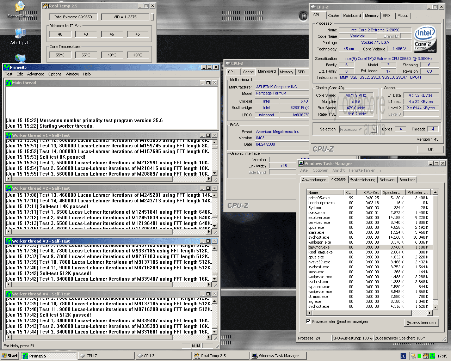Click the VID = 1.2375 field
Viewport: 451px width, 361px height.
[x=125, y=17]
